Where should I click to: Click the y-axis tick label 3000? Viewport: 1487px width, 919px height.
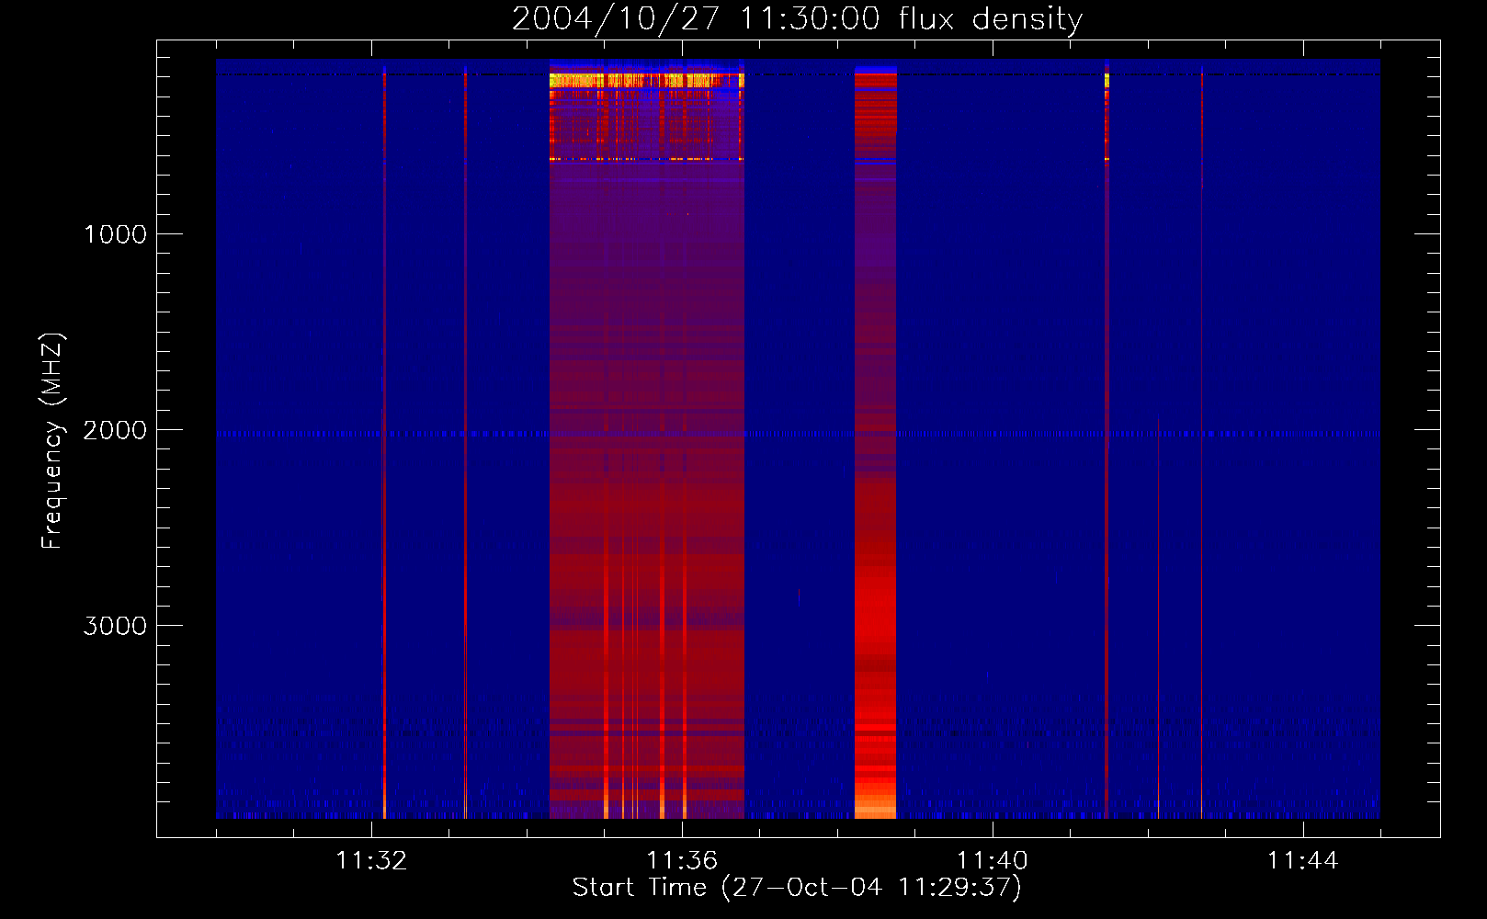point(115,626)
